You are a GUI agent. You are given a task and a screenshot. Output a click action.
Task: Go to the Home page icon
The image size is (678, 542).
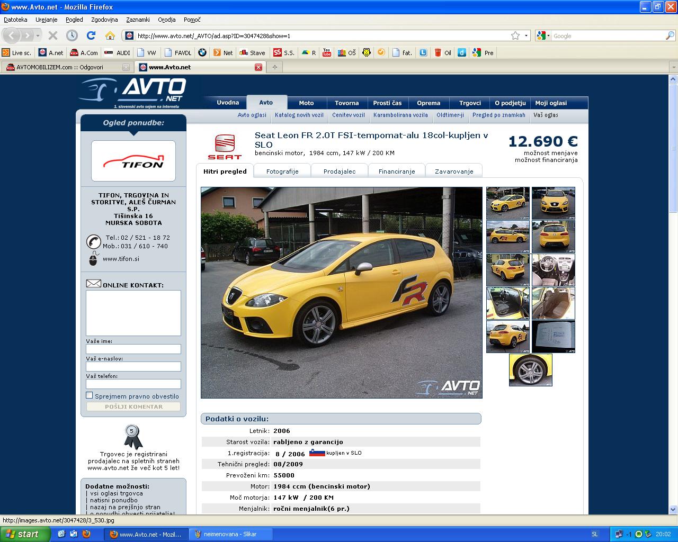(110, 35)
